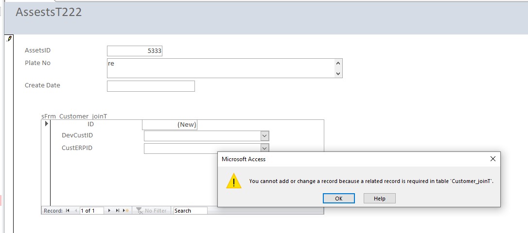Open the DevCustID dropdown list

(x=264, y=136)
